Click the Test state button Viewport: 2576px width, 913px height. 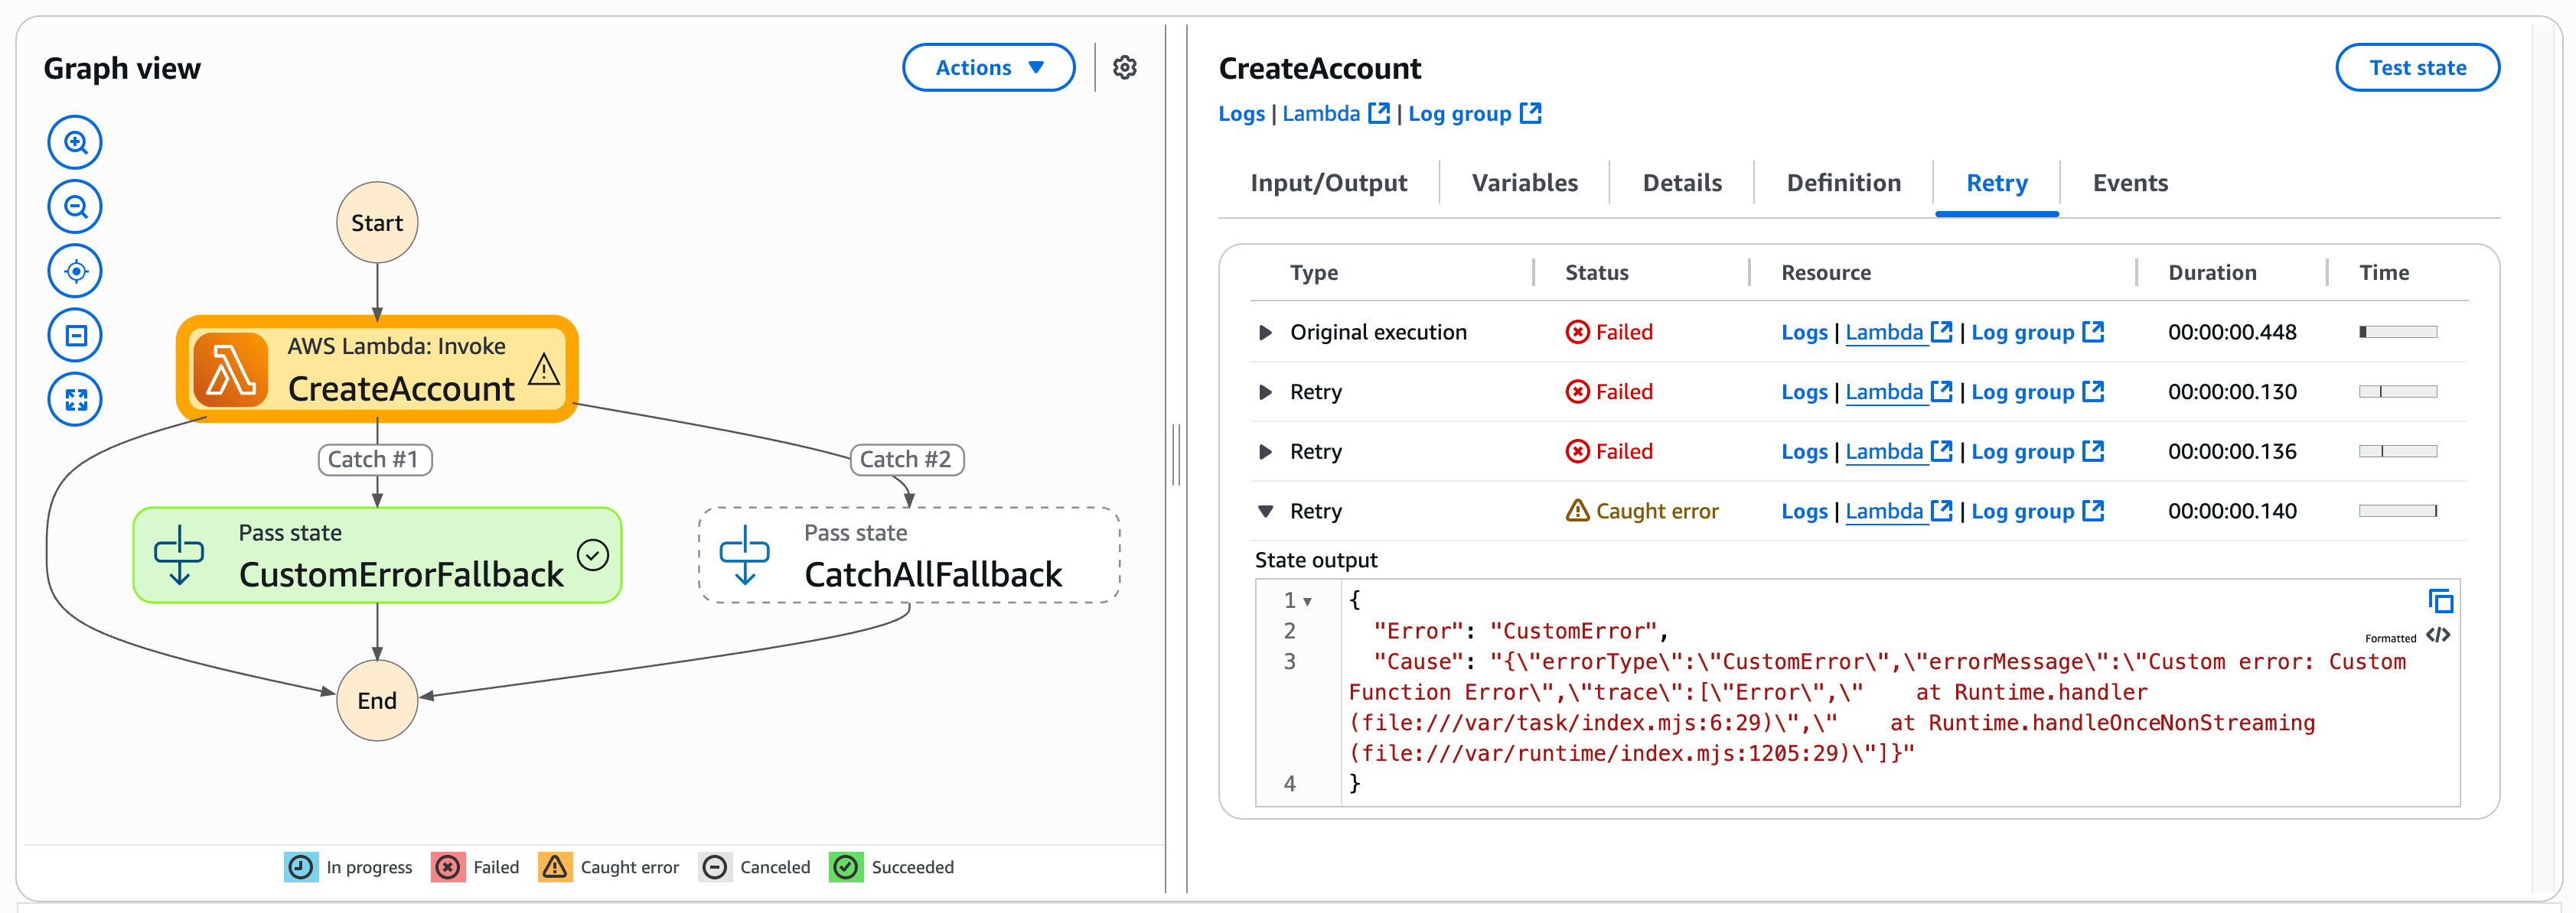point(2418,67)
